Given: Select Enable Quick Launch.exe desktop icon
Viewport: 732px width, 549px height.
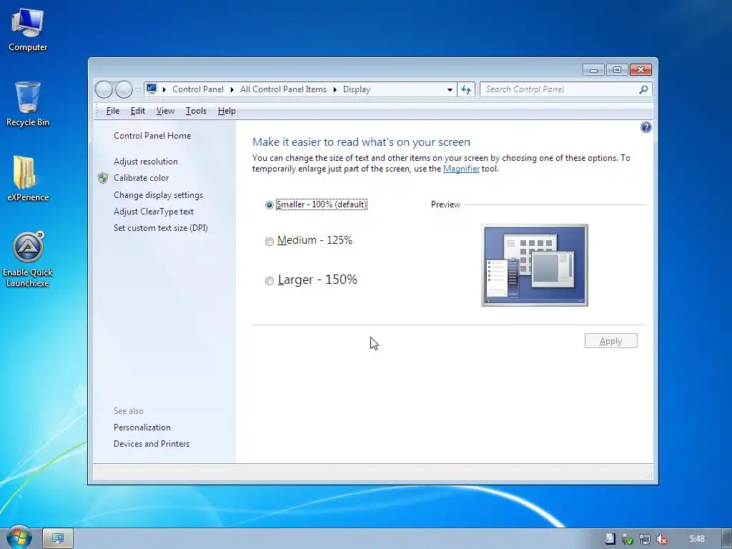Looking at the screenshot, I should tap(28, 259).
